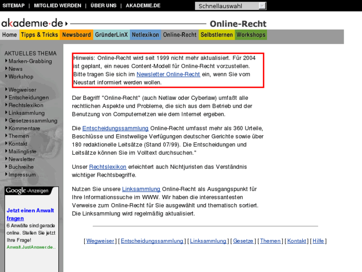Image resolution: width=362 pixels, height=272 pixels.
Task: Click the Google-Anzeigen header
Action: pos(28,191)
